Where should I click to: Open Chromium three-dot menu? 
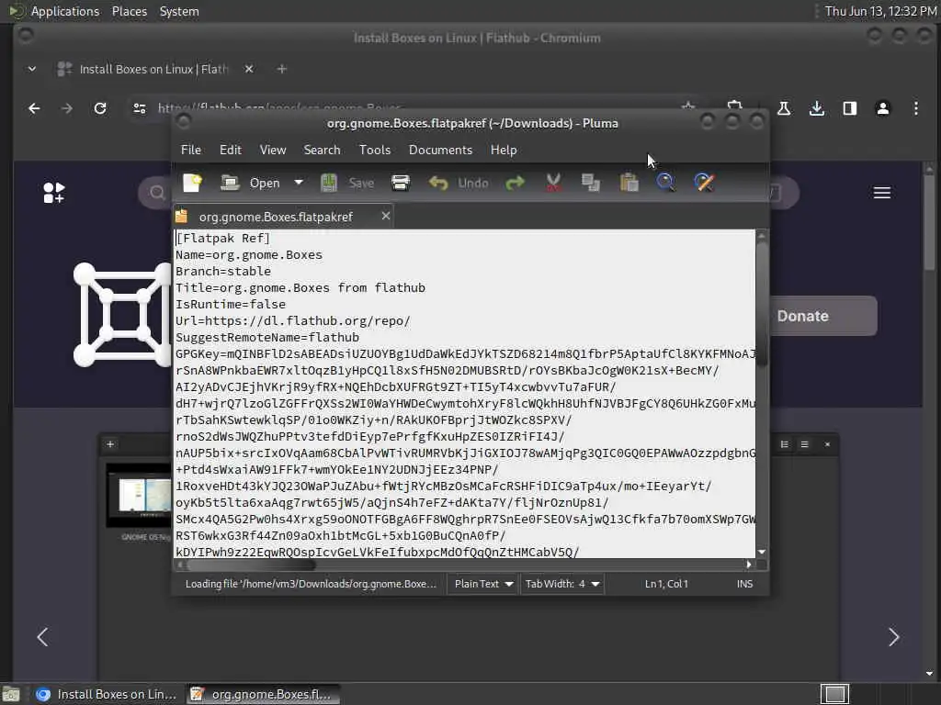[916, 108]
